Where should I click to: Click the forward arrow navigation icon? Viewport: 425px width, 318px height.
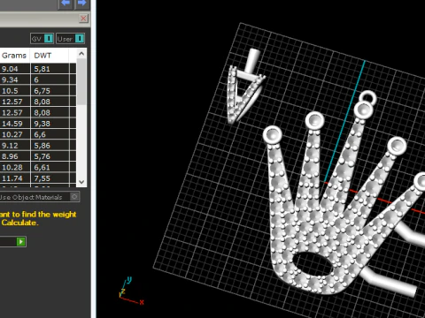click(81, 4)
